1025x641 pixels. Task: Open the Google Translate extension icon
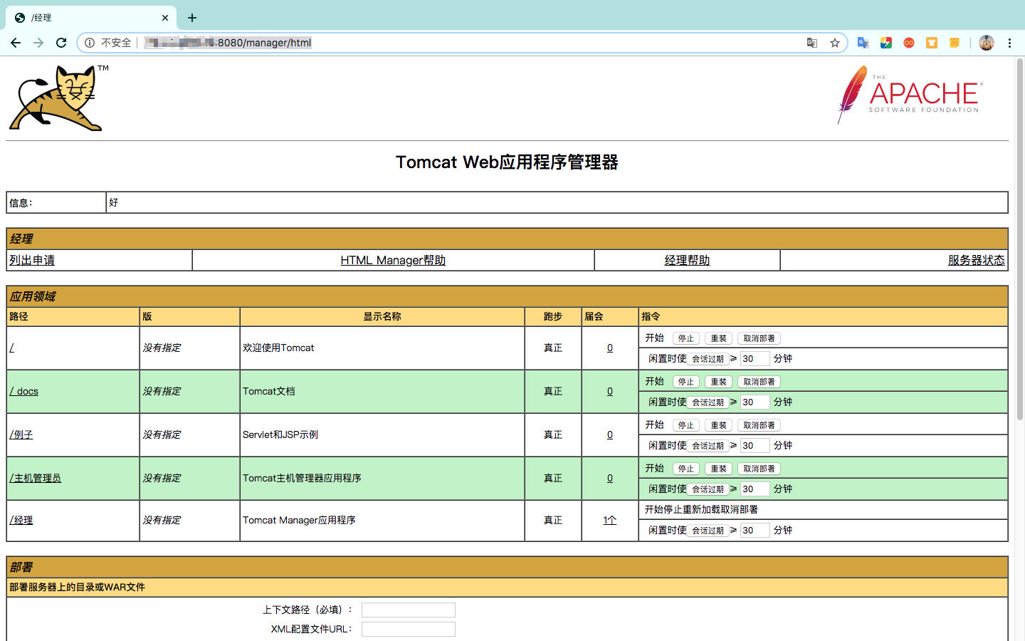863,43
